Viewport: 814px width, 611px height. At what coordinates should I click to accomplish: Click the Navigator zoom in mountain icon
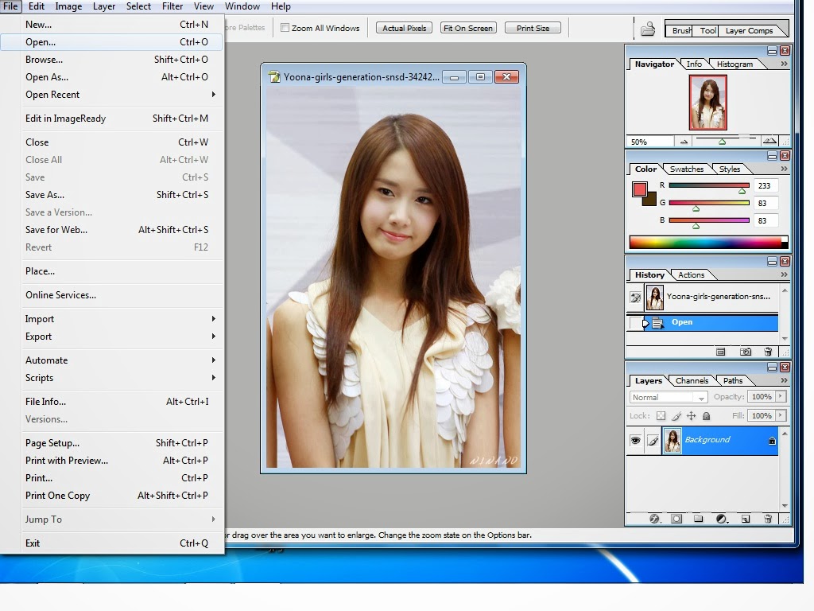click(x=769, y=141)
